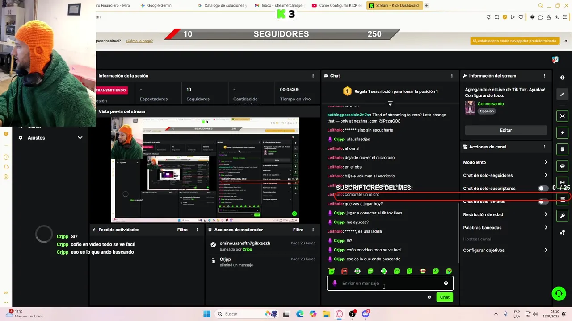Collapse the pinned gift-subscription banner handle
Viewport: 572px width, 321px height.
click(x=390, y=103)
